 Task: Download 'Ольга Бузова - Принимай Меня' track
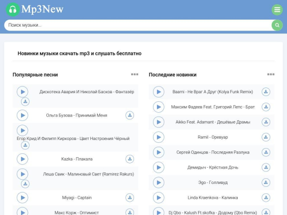[x=130, y=115]
